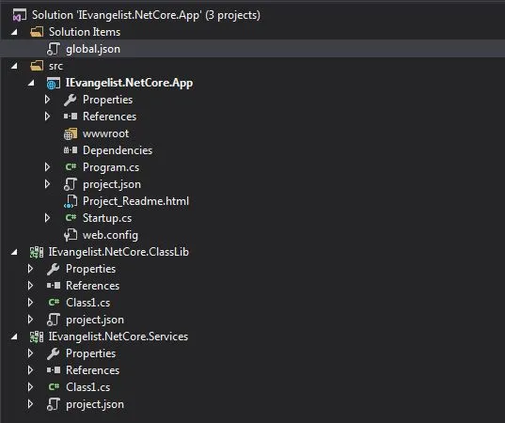Select the wwwroot folder name

point(105,133)
